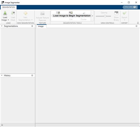Collapse the Segmentations panel triangle
The height and width of the screenshot is (127, 140).
point(2,26)
